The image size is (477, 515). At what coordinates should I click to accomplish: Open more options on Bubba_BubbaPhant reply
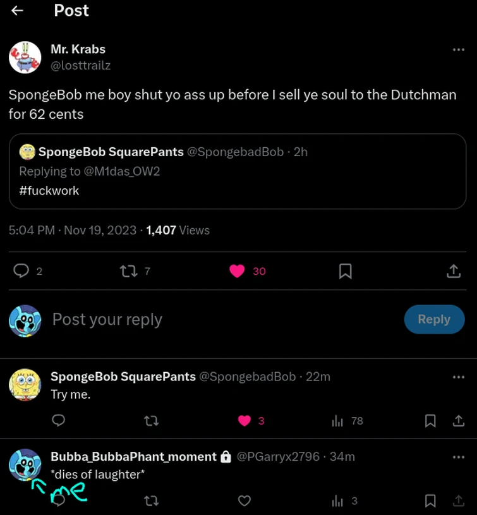click(458, 457)
